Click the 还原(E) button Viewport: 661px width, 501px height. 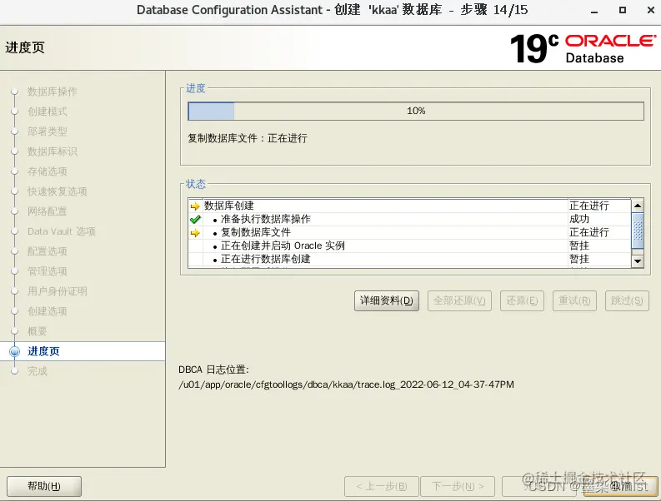pyautogui.click(x=522, y=300)
